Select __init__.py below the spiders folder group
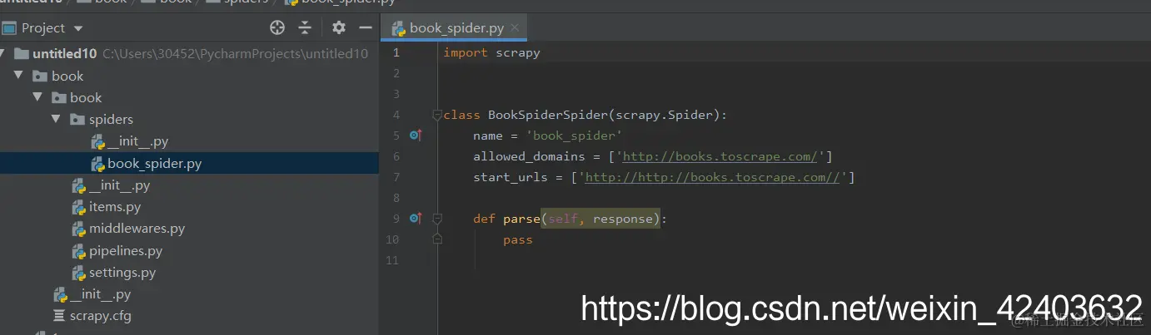 (x=120, y=185)
